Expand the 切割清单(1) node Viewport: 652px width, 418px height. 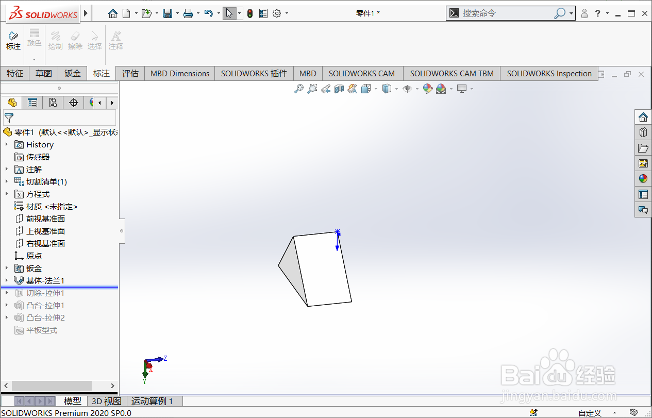pos(7,182)
